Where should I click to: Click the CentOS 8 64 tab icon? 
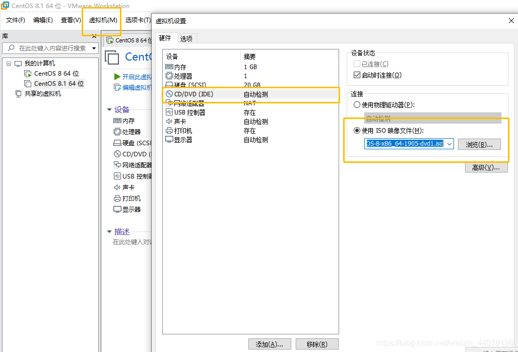click(110, 40)
